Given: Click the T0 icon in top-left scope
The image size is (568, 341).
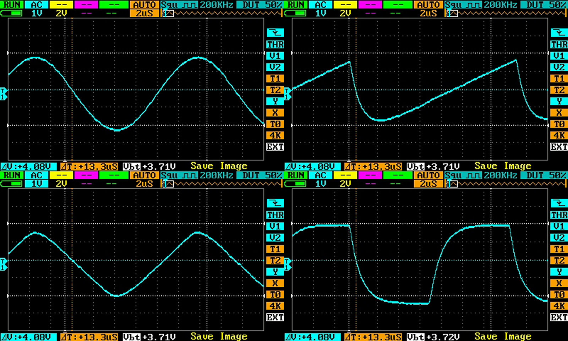Looking at the screenshot, I should point(275,124).
